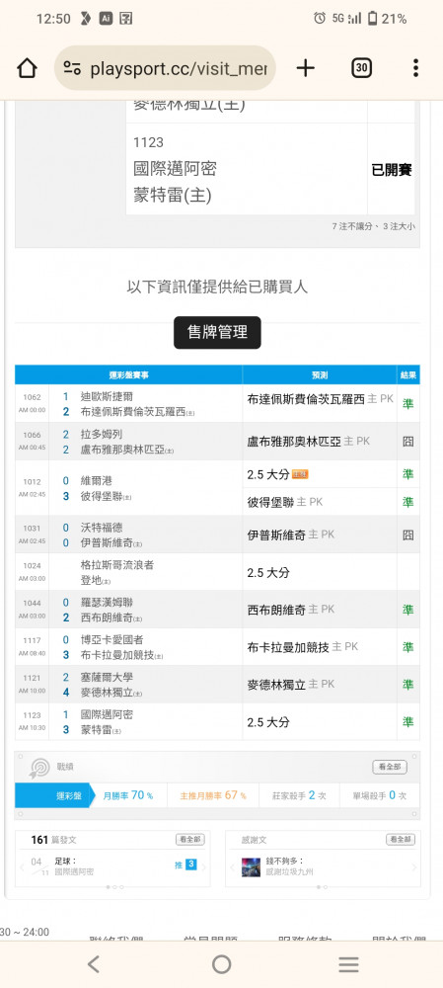Open the 國際邁阿密 football post link

74,872
